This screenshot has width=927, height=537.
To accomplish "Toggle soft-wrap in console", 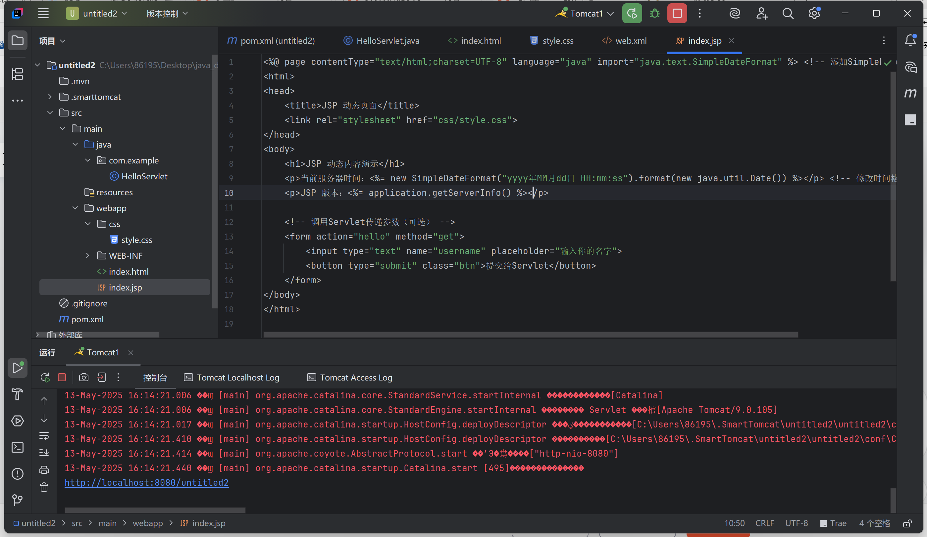I will [x=44, y=436].
